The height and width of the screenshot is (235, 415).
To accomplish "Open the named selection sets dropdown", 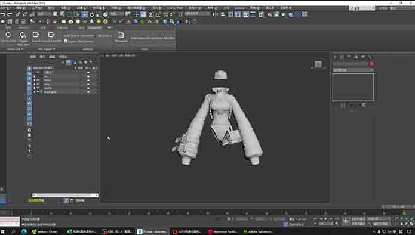I will pyautogui.click(x=197, y=14).
